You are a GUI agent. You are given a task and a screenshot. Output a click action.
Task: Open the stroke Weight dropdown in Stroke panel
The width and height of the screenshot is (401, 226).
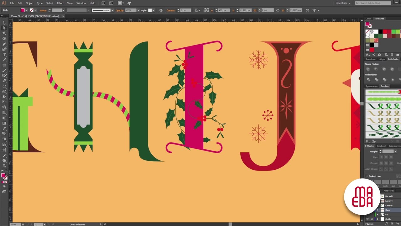coord(395,151)
